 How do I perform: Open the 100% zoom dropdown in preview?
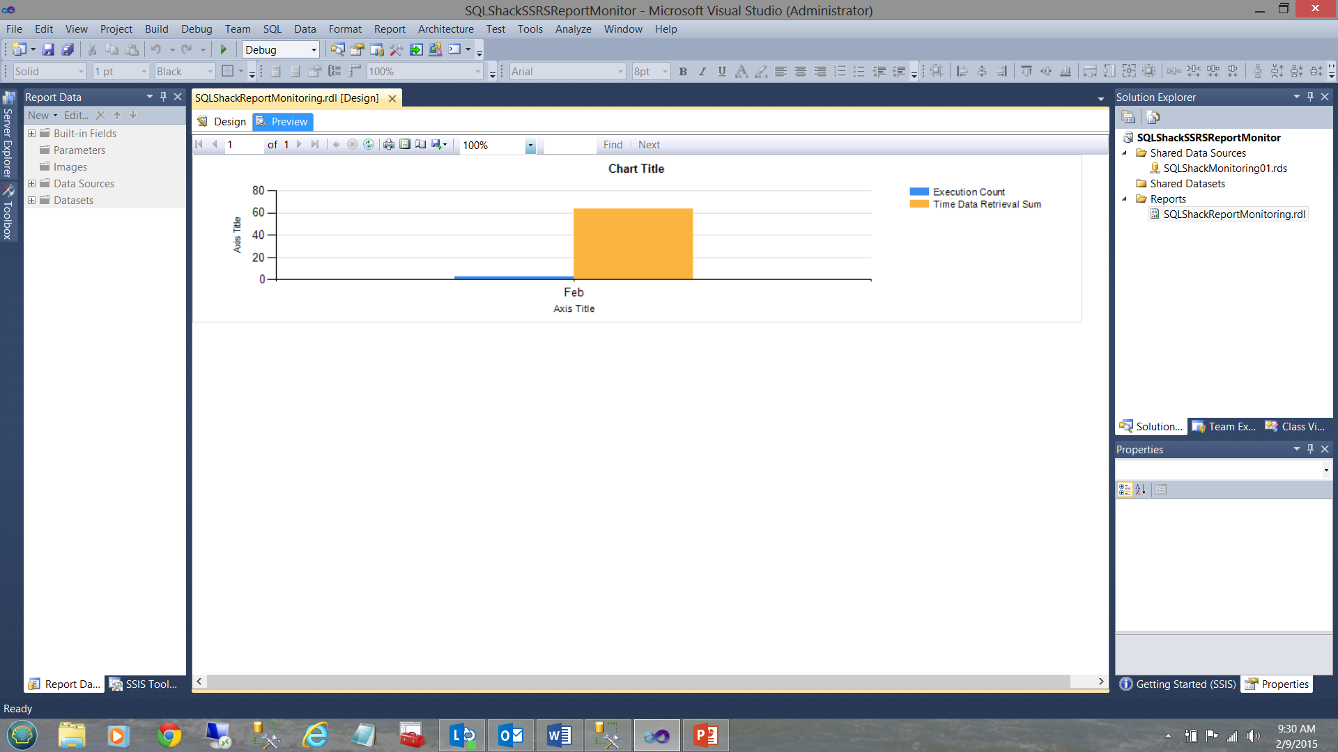530,146
